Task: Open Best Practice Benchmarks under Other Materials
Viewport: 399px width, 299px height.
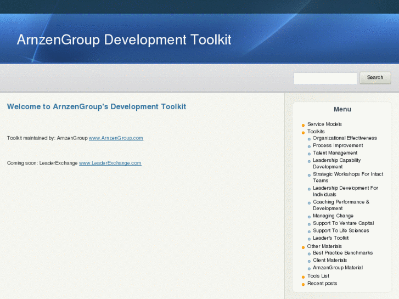Action: [x=342, y=253]
